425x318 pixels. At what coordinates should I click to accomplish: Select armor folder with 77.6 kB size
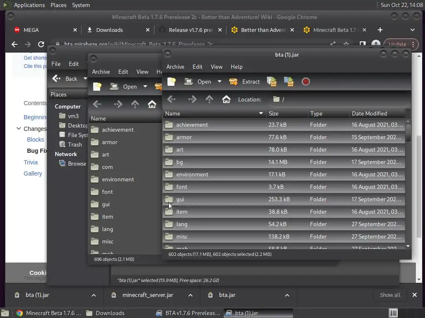(284, 137)
